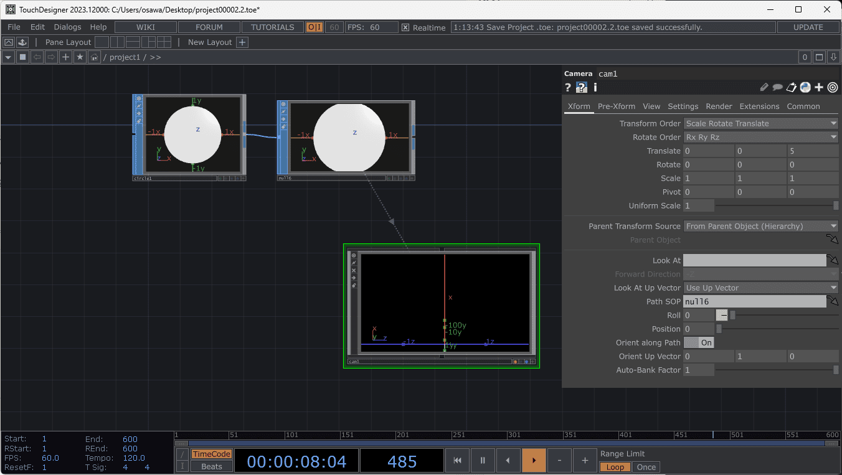Open Transform Order dropdown
This screenshot has height=475, width=842.
tap(761, 123)
